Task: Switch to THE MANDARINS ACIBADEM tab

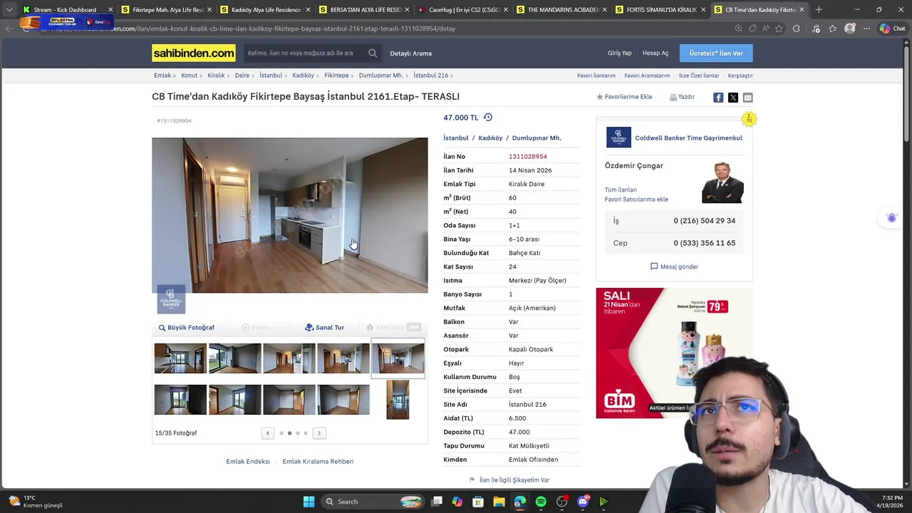Action: tap(561, 10)
